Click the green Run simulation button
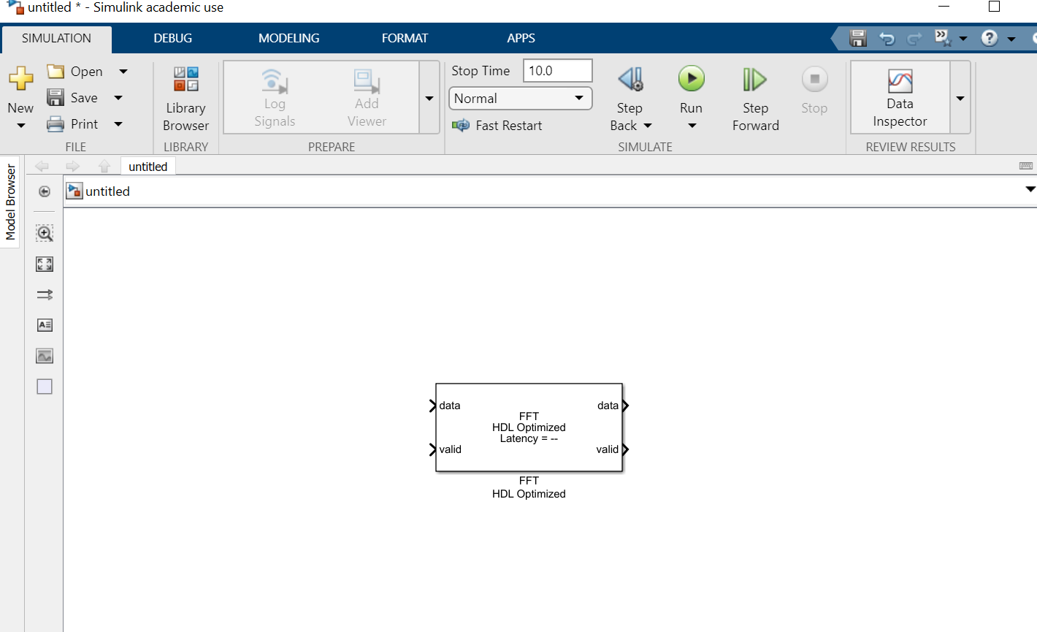This screenshot has width=1037, height=632. 691,80
